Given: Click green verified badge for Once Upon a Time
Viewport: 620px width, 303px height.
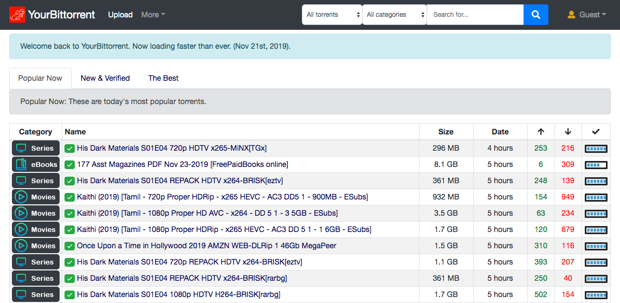Looking at the screenshot, I should coord(69,246).
